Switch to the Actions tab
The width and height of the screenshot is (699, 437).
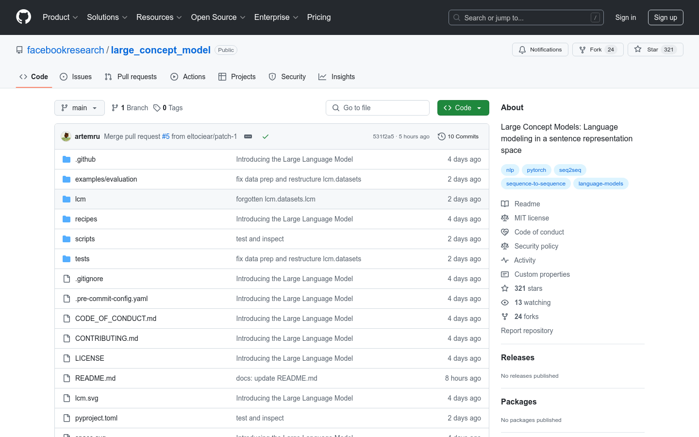[188, 77]
